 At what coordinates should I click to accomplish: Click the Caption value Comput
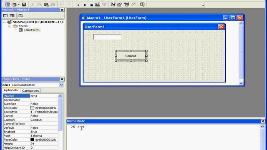(x=44, y=120)
